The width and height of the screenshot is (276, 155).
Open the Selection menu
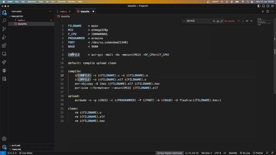coord(31,2)
